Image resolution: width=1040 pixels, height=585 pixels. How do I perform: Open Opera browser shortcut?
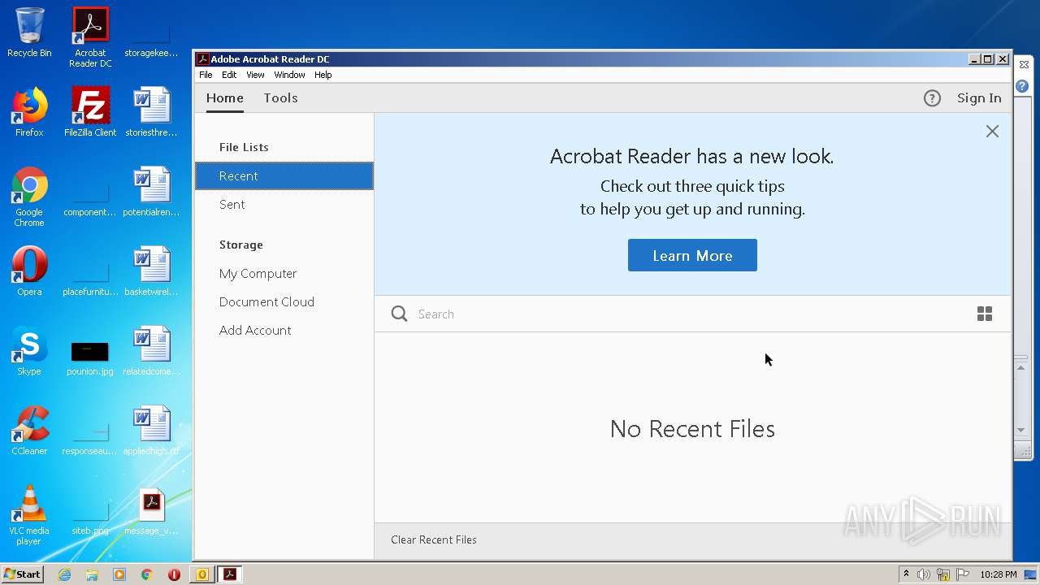coord(29,271)
